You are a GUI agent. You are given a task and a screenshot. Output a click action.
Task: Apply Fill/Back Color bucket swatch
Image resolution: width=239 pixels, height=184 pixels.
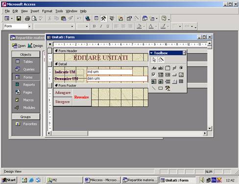click(x=139, y=26)
